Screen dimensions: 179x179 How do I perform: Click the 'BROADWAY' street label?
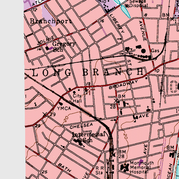(x=123, y=85)
